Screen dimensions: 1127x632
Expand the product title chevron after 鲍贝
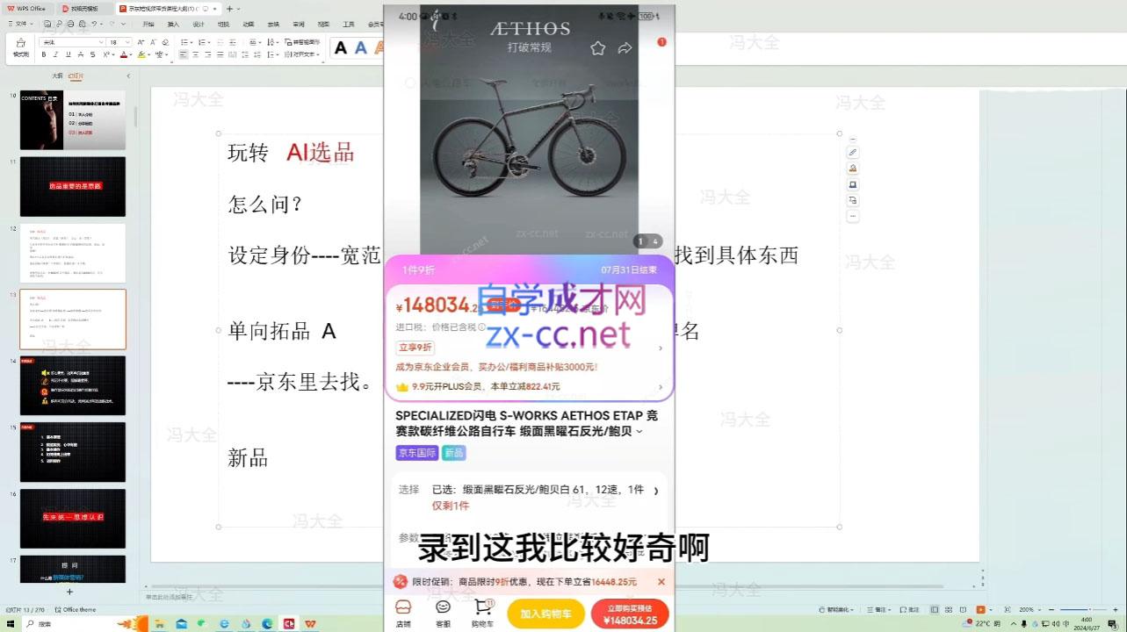pyautogui.click(x=639, y=431)
